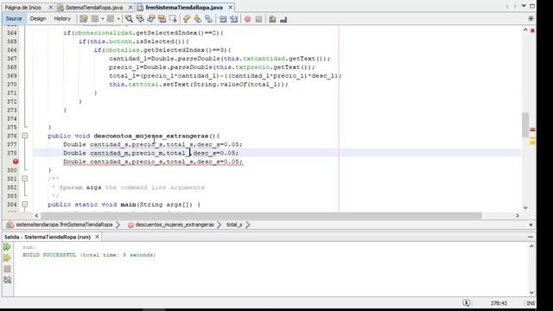Click line number 378 in the gutter
553x311 pixels.
point(12,153)
